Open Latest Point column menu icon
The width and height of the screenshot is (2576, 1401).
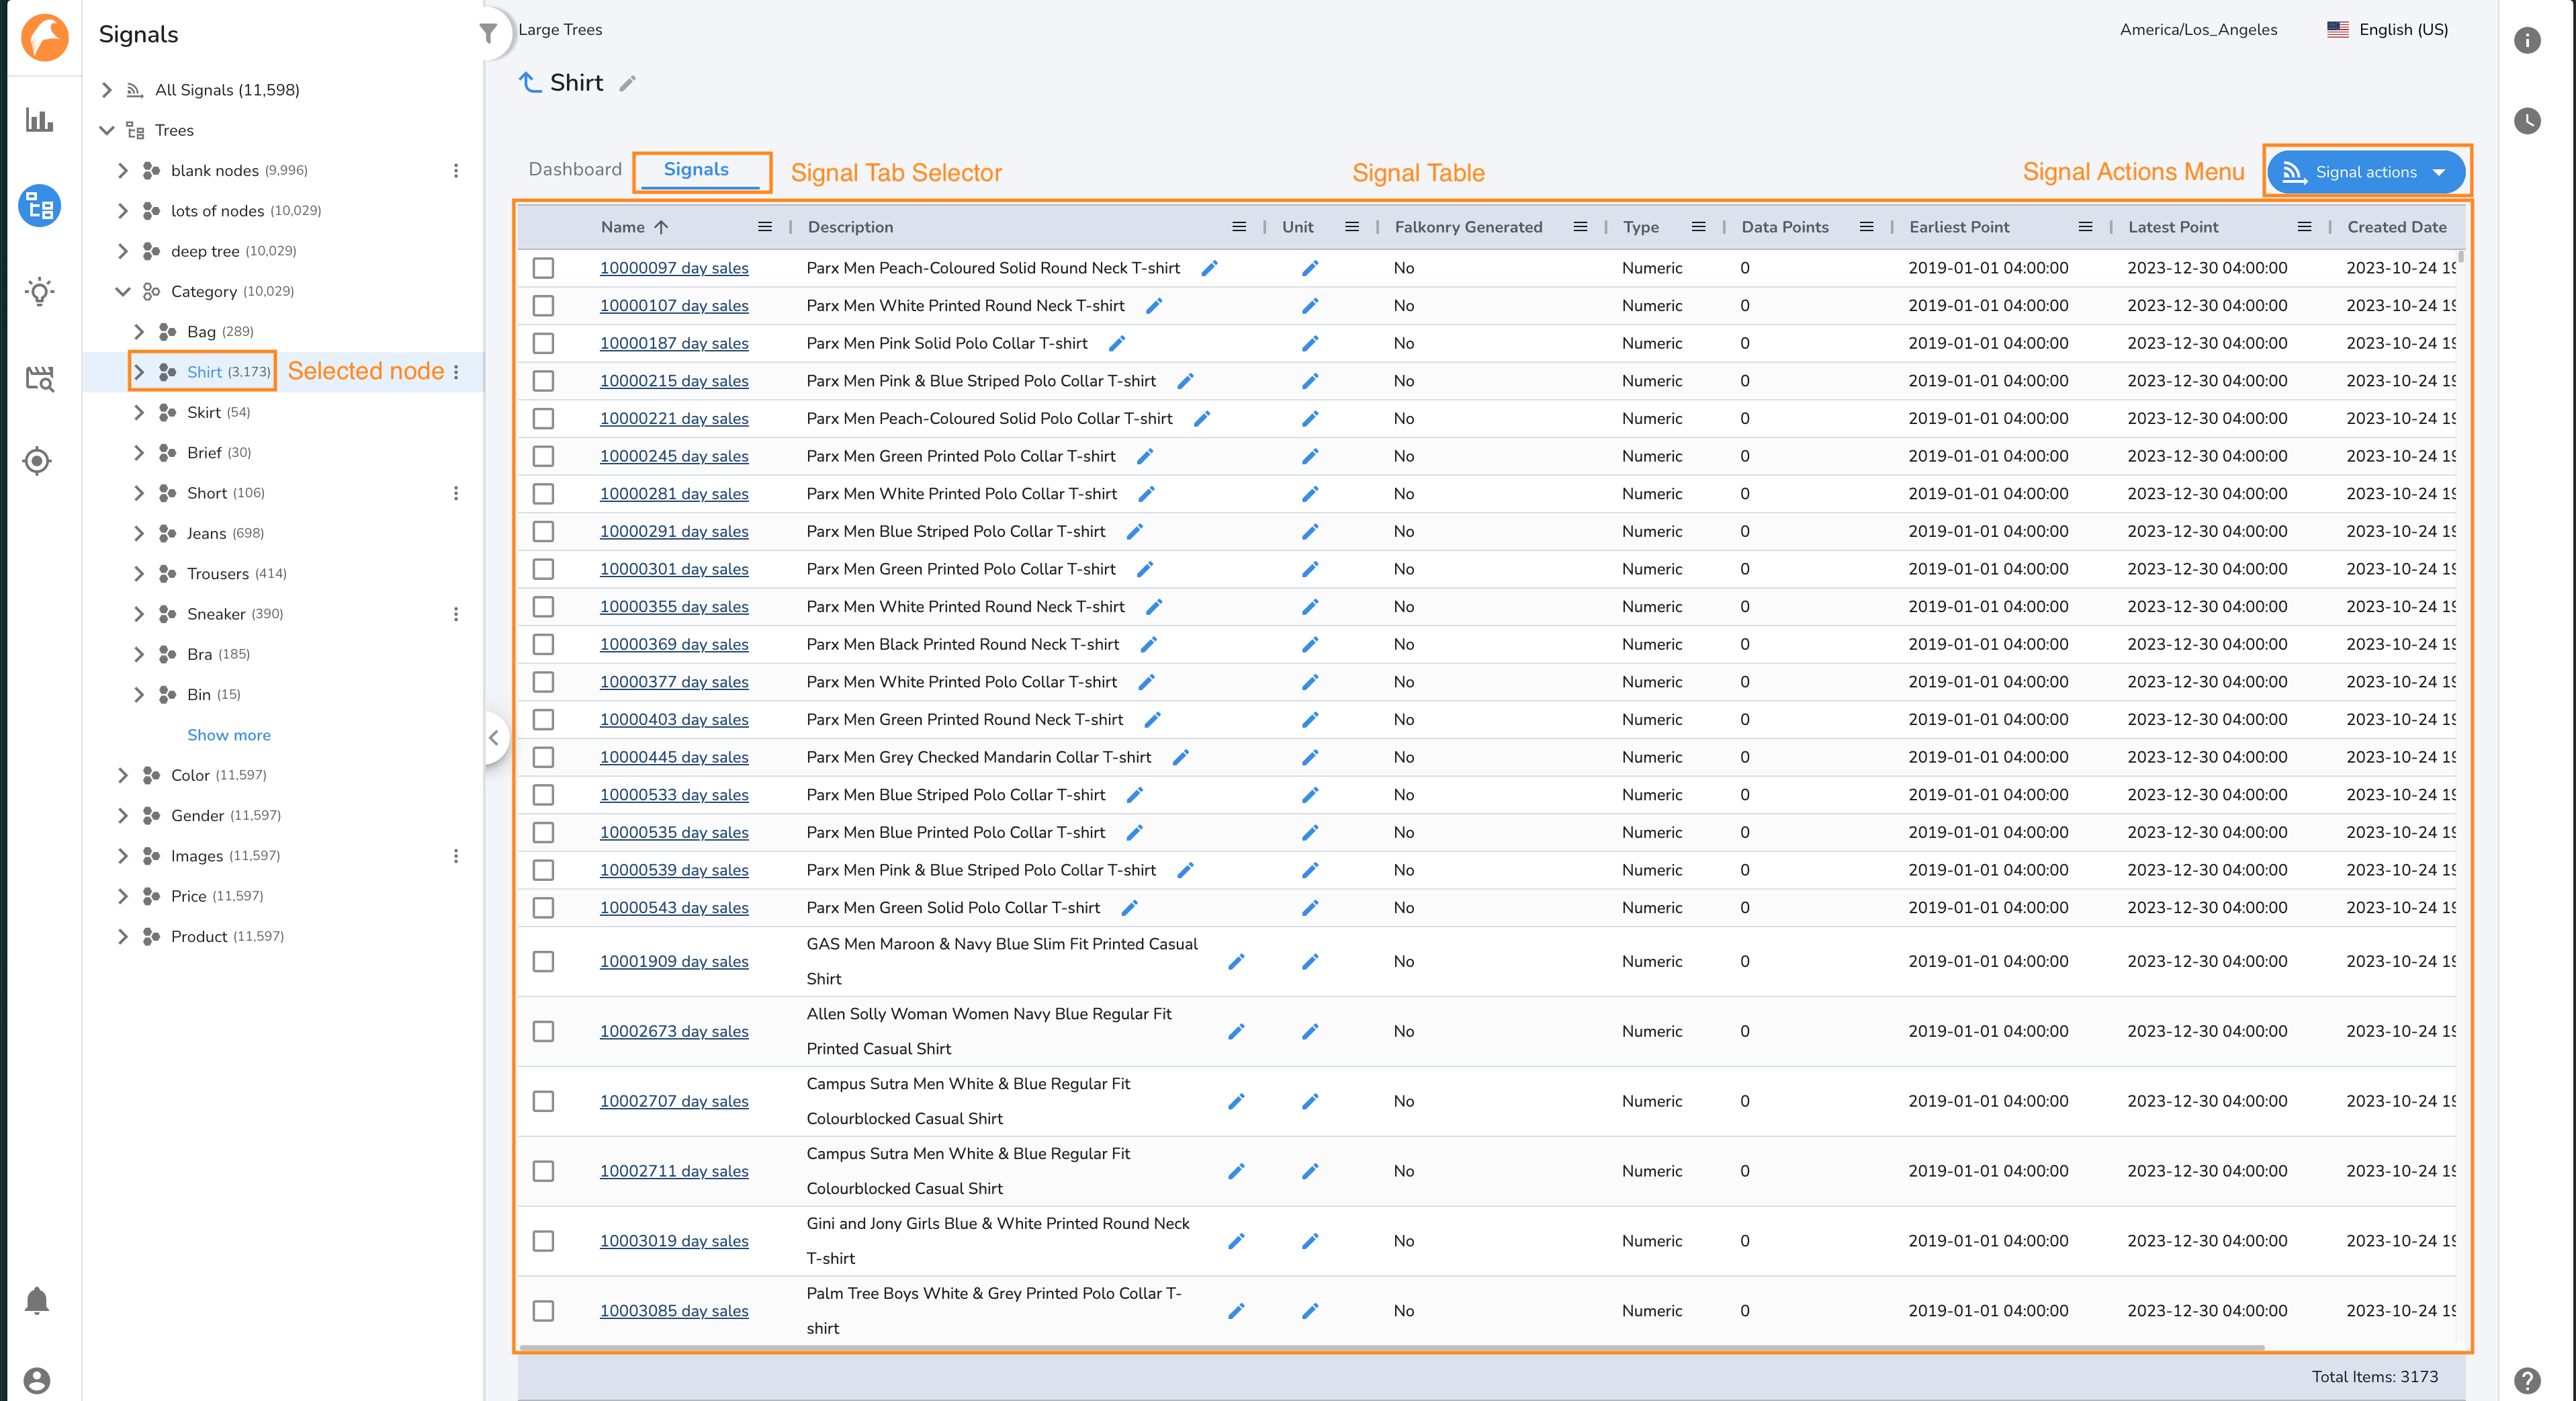(x=2305, y=227)
